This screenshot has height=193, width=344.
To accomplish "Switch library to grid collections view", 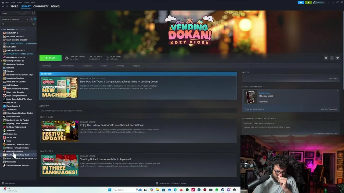I will [34, 13].
